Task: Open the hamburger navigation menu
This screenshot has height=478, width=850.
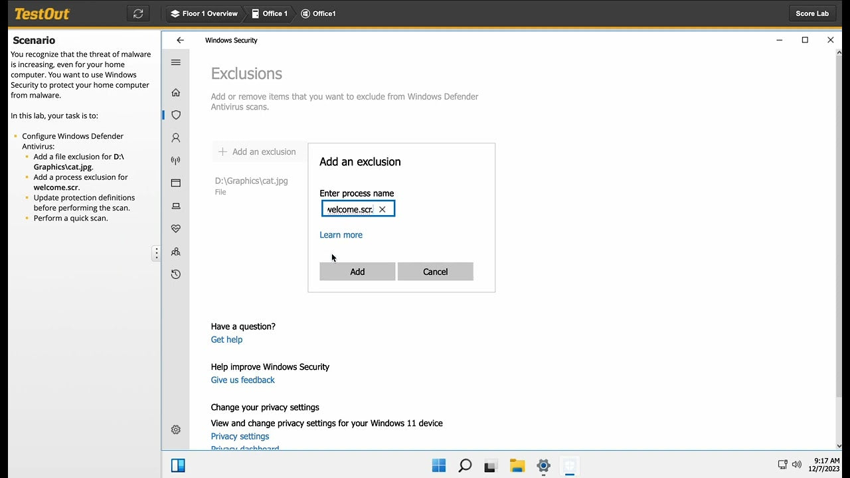Action: pyautogui.click(x=176, y=62)
